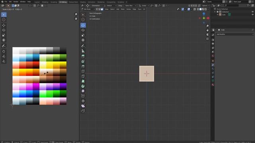Expand the Cube object in outliner
This screenshot has height=143, width=255.
(218, 15)
